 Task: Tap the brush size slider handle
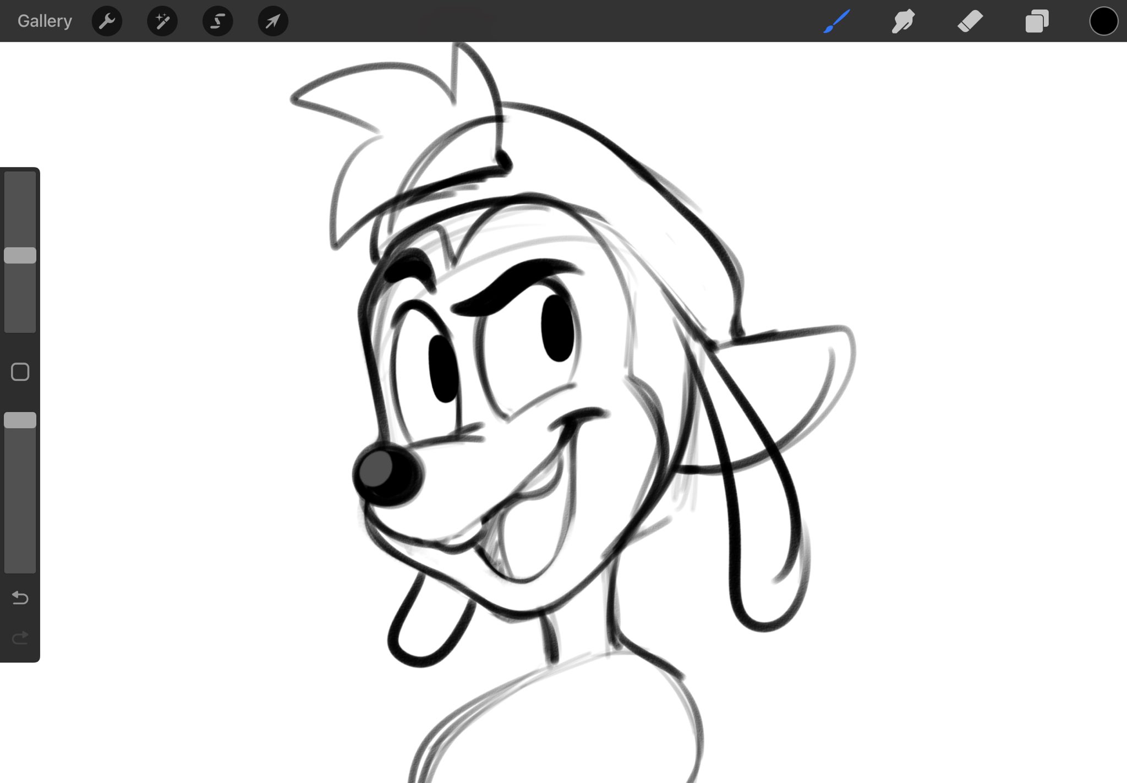[x=20, y=255]
